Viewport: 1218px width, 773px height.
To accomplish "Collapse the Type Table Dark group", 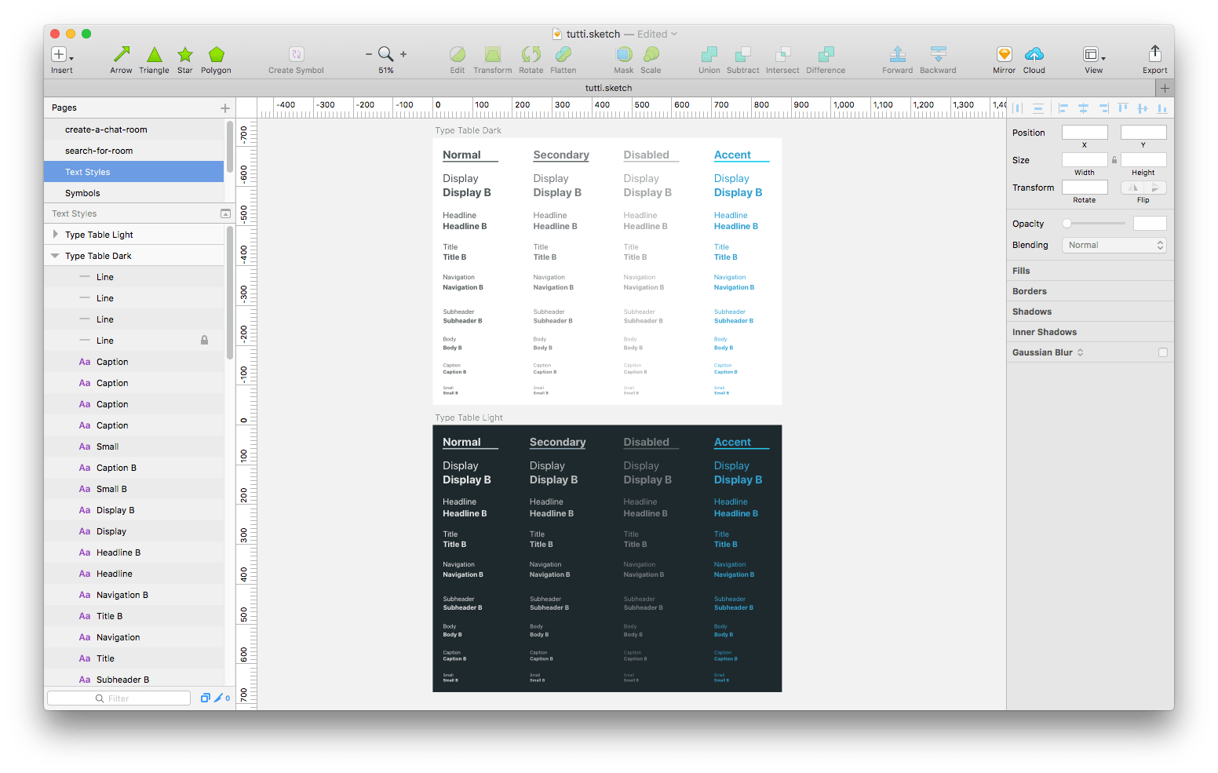I will coord(55,256).
